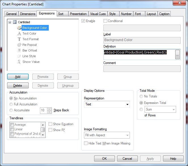This screenshot has height=166, width=188.
Task: Switch to the Style tab
Action: (x=113, y=14)
